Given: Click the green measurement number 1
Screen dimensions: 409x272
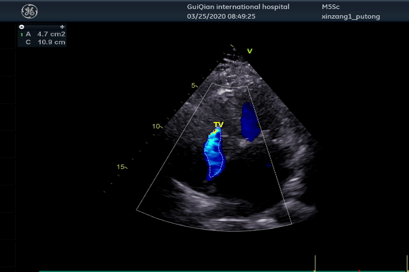Looking at the screenshot, I should (22, 35).
